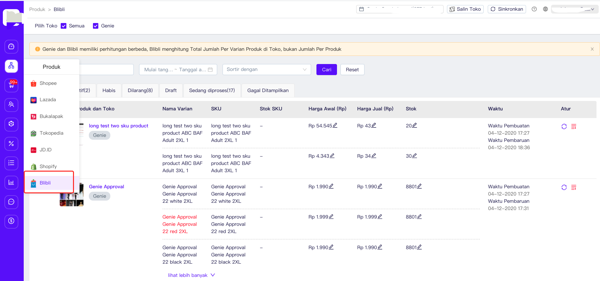Open the chat bubble icon in sidebar
Image resolution: width=600 pixels, height=281 pixels.
(11, 202)
